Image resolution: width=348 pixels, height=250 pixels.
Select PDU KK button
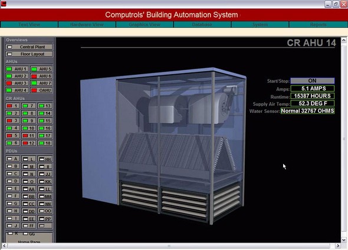click(x=45, y=181)
